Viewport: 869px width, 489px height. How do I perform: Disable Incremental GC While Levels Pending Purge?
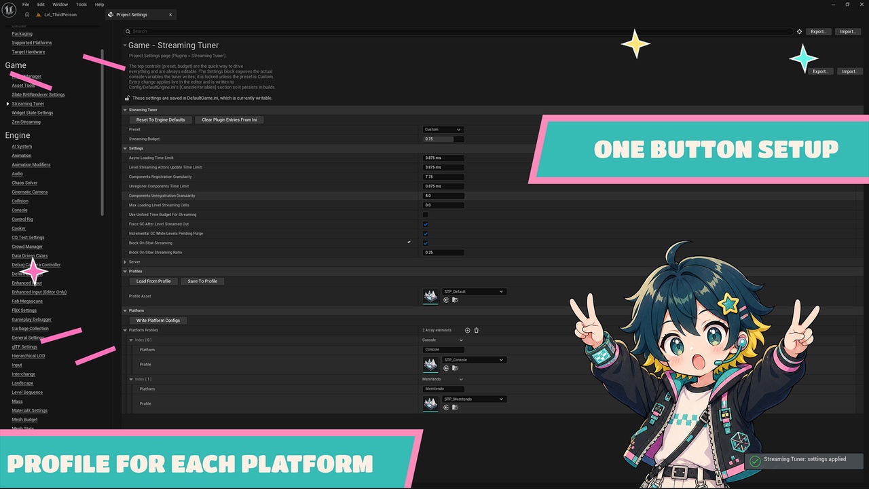click(426, 234)
